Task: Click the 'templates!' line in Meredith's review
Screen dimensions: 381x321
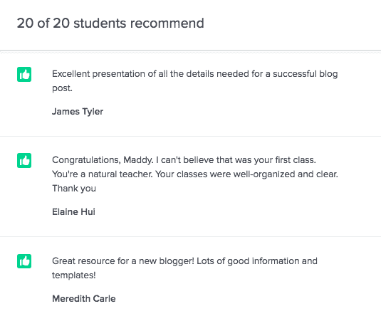Action: (x=74, y=275)
